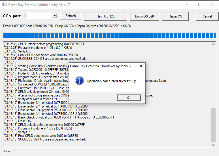Screen dimensions: 219x156
Task: Click the Dump OS 32K button
Action: point(144,16)
